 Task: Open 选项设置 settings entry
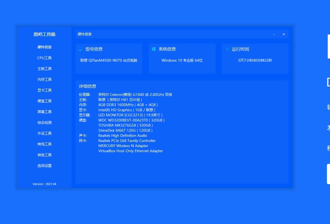click(x=44, y=166)
